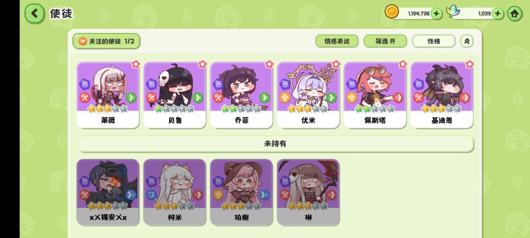Open the 性格 sort dropdown
This screenshot has height=238, width=530.
(434, 41)
